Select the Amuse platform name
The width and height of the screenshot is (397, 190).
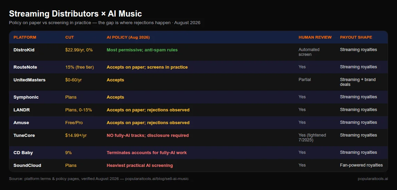21,122
